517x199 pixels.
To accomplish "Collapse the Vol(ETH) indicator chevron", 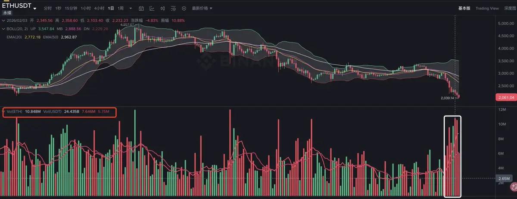I will coord(3,112).
